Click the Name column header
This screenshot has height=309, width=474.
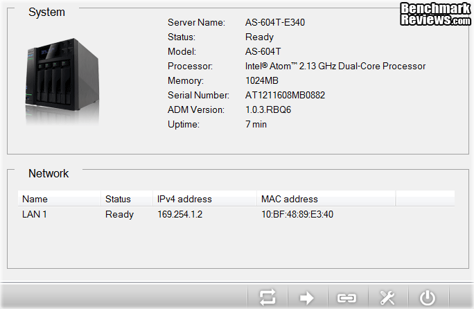pos(60,199)
